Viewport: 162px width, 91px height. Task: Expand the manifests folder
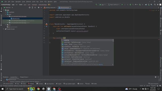pyautogui.click(x=6, y=12)
